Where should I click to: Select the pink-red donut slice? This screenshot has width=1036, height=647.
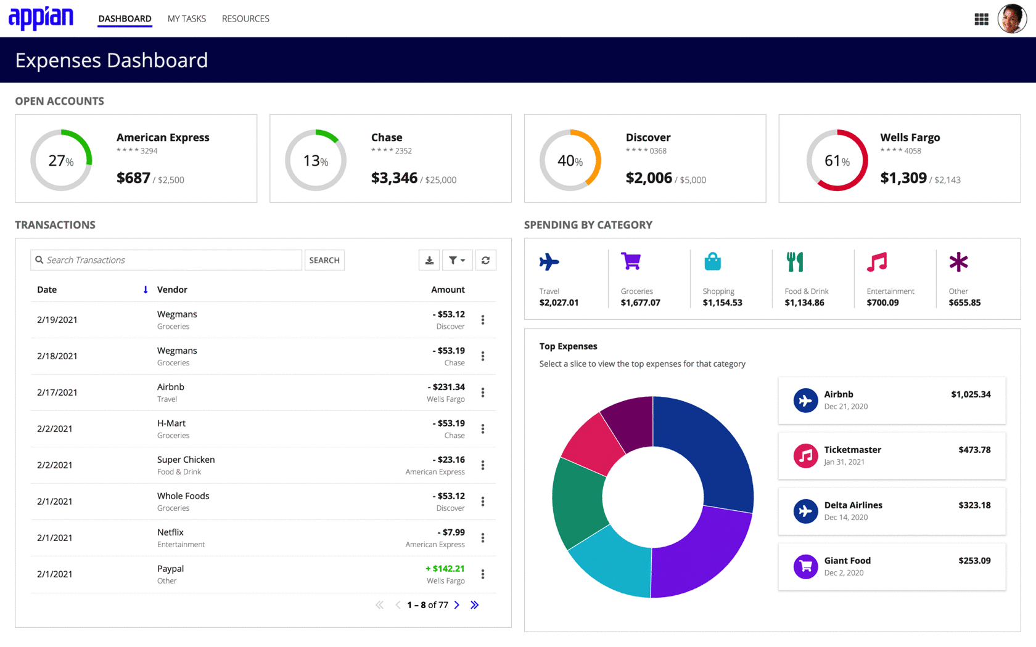pos(594,445)
